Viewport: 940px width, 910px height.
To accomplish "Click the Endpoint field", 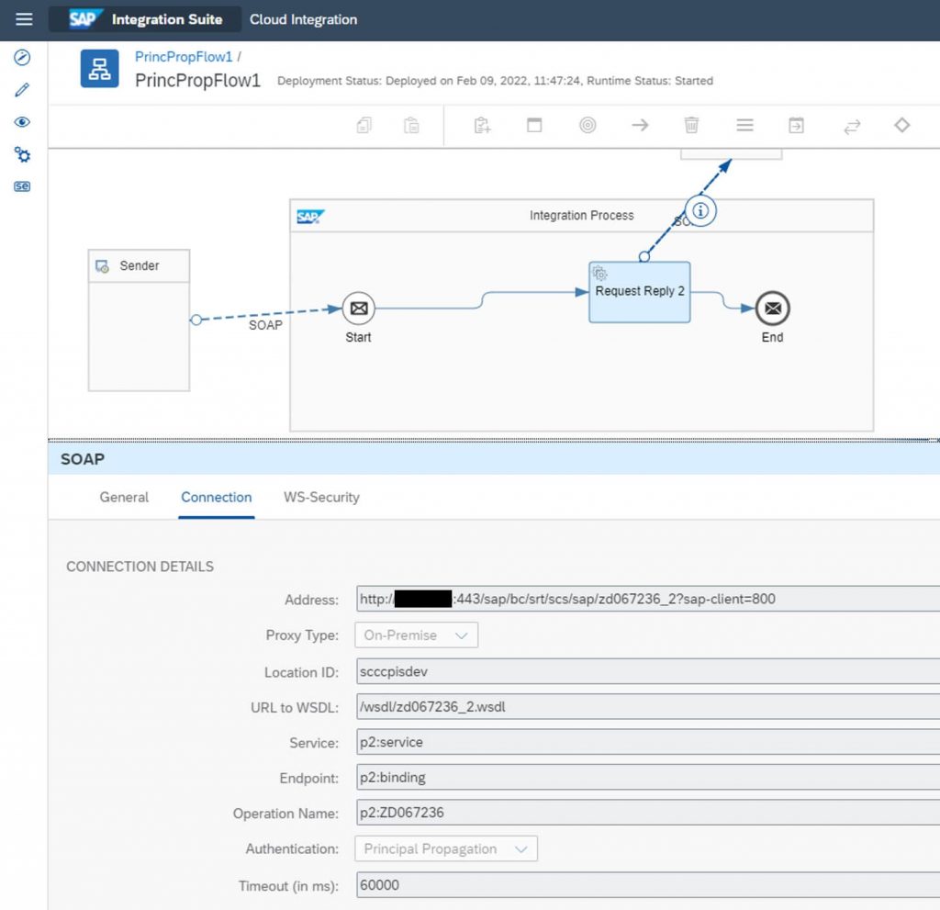I will pyautogui.click(x=648, y=778).
